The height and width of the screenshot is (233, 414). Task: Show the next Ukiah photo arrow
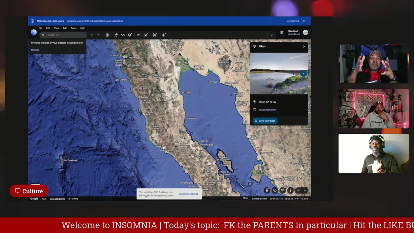[303, 74]
